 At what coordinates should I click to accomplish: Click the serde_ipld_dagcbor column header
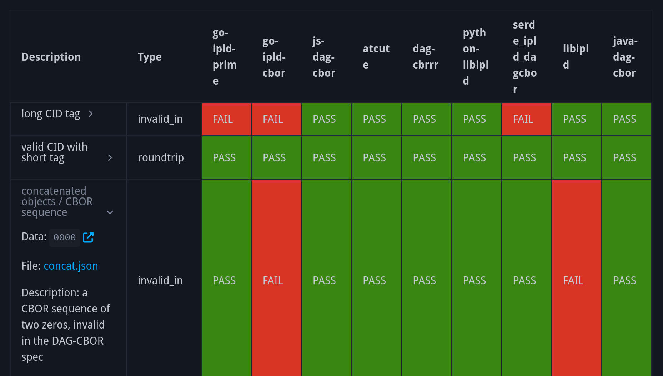(525, 56)
